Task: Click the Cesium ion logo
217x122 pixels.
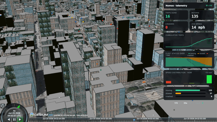Action: (x=41, y=115)
